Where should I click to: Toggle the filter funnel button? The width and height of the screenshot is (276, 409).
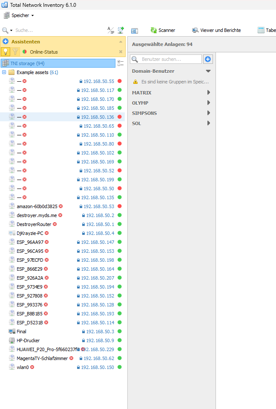point(15,51)
